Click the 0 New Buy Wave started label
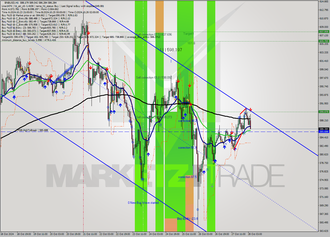Image resolution: width=330 pixels, height=237 pixels. click(143, 203)
